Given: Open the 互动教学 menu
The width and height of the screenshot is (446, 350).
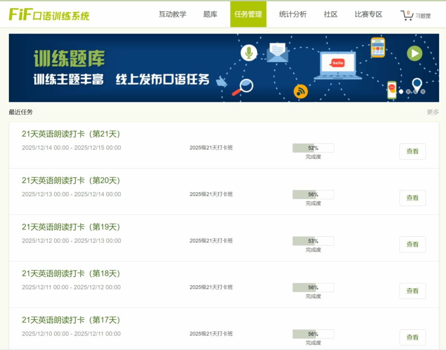Looking at the screenshot, I should [172, 14].
